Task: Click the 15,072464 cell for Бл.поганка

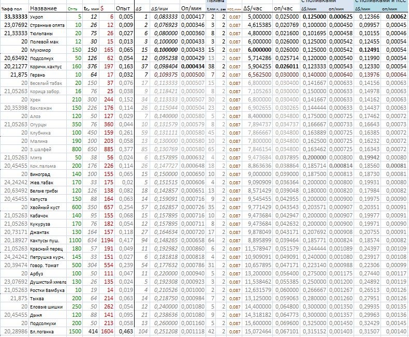Action: (258, 331)
